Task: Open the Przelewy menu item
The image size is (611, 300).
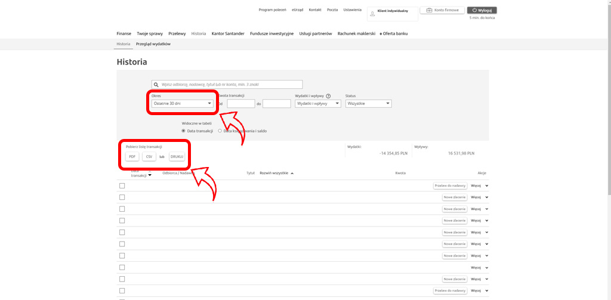Action: 177,34
